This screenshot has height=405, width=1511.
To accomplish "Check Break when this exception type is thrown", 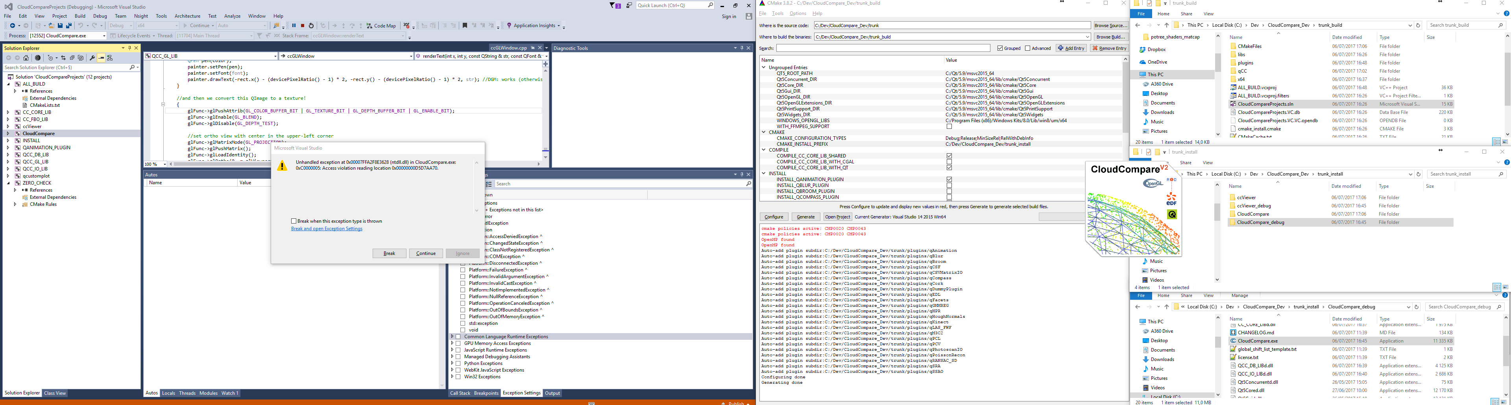I will (x=293, y=221).
